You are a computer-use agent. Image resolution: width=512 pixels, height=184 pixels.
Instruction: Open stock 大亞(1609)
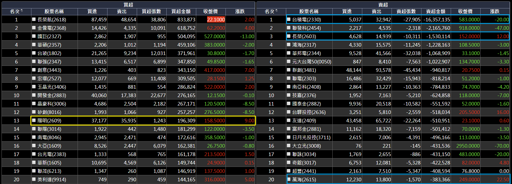(x=49, y=146)
